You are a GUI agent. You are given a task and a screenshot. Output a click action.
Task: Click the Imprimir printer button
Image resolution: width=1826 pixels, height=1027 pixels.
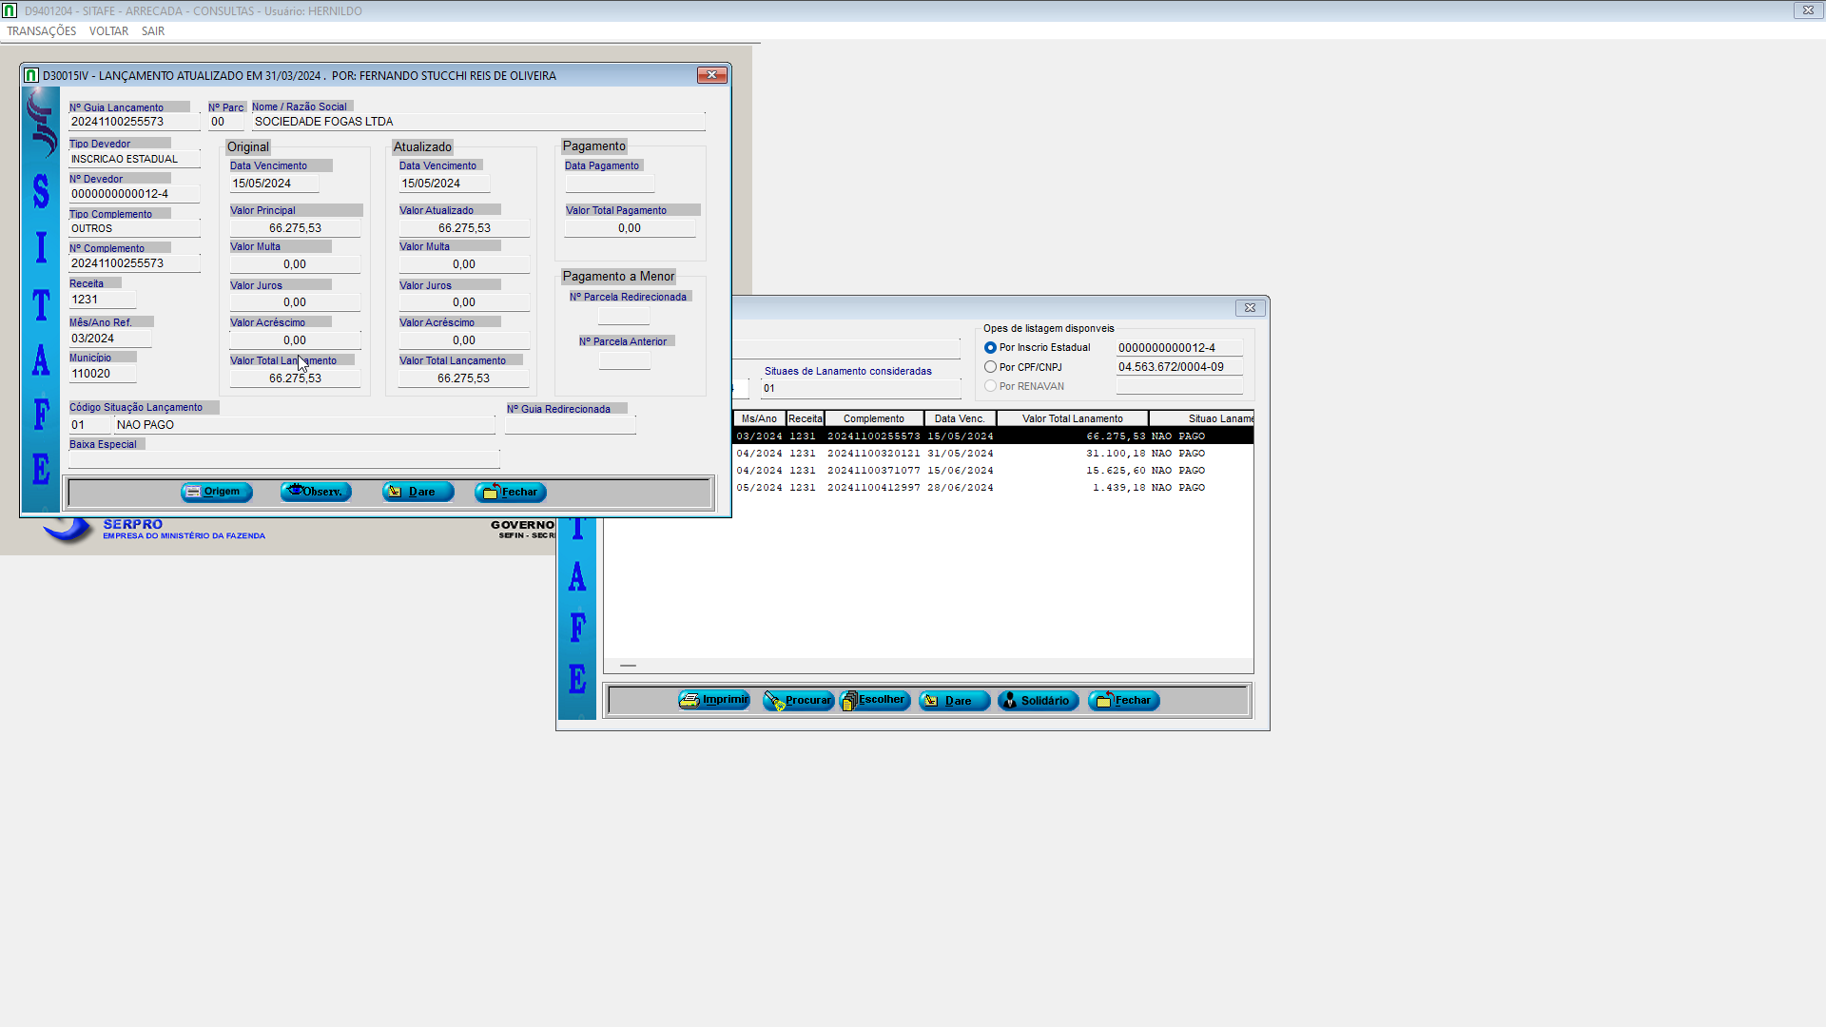(714, 700)
